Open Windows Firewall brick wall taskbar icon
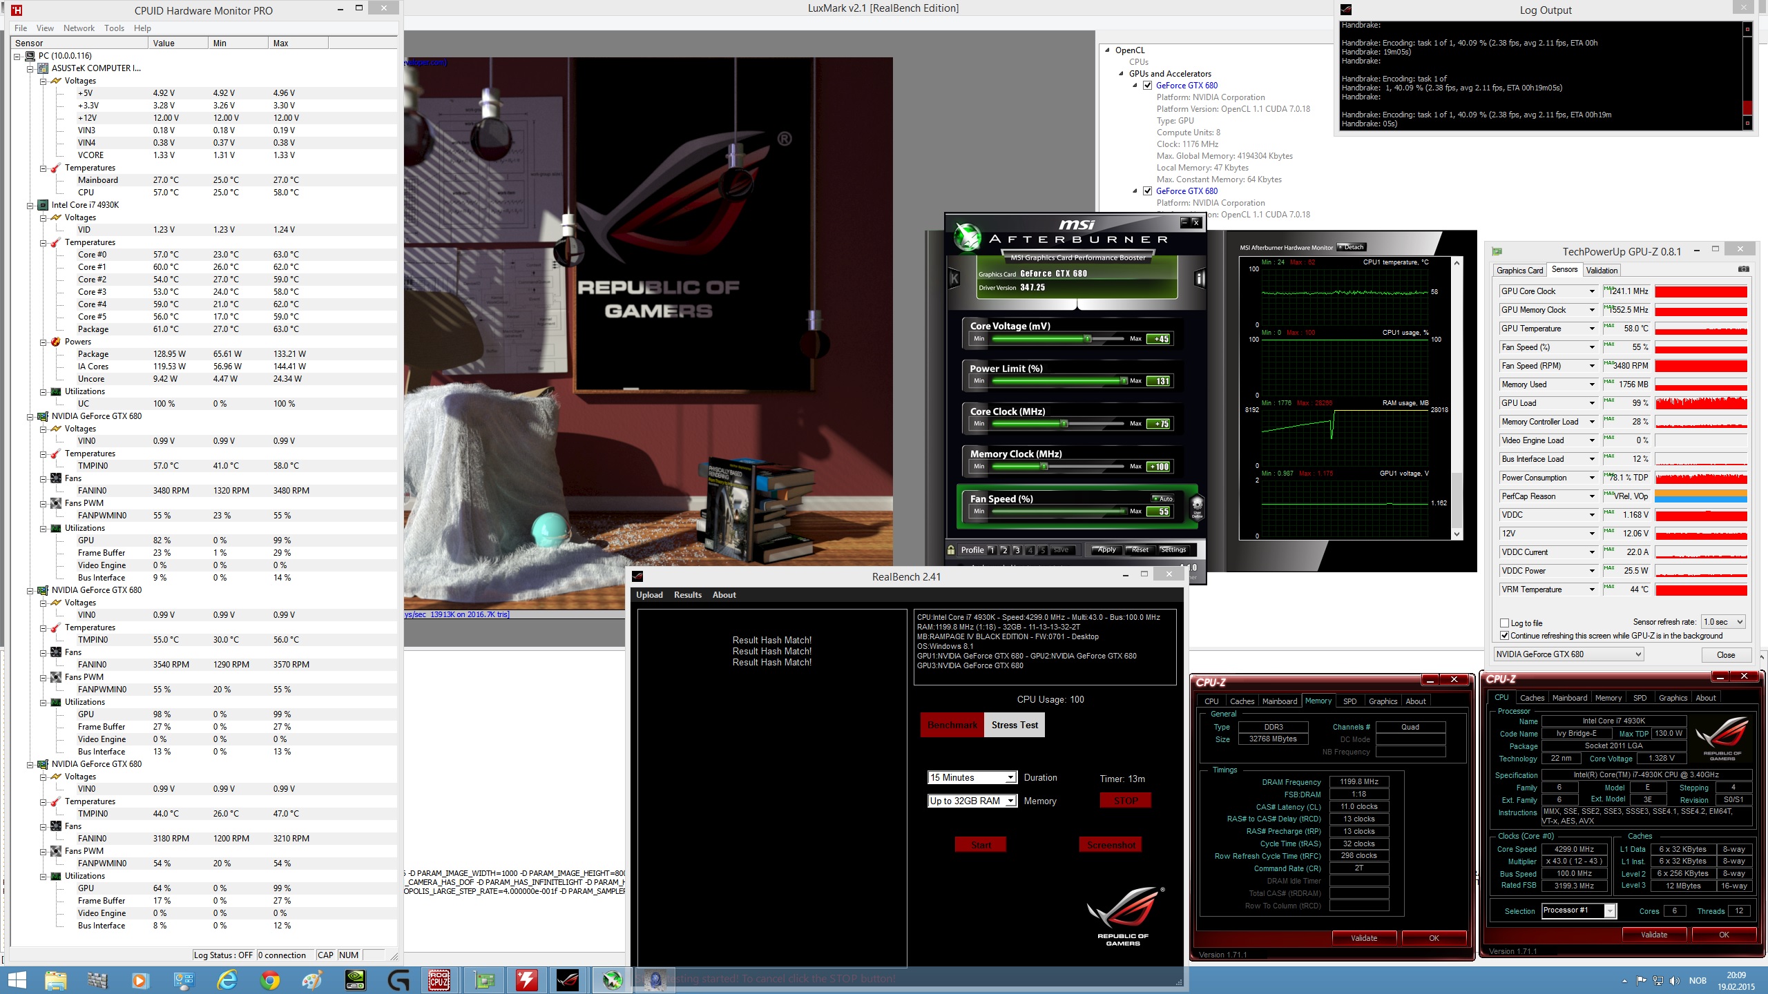This screenshot has height=994, width=1768. [97, 980]
